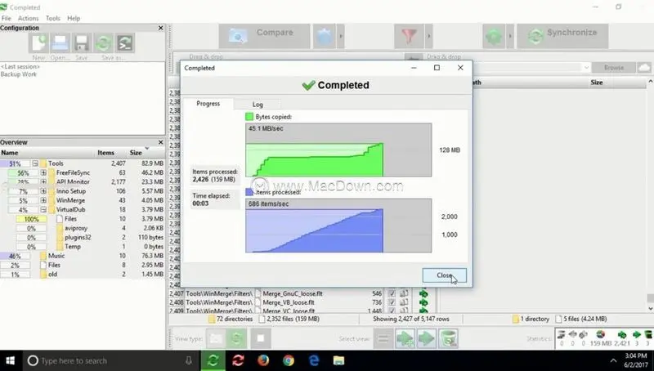Click the New configuration icon
Viewport: 654px width, 371px height.
(38, 43)
